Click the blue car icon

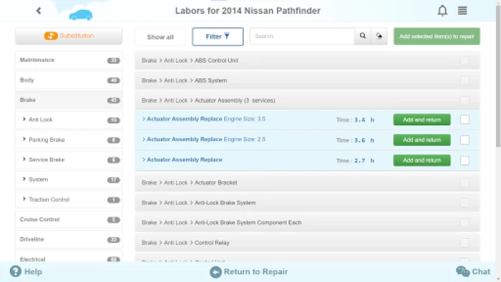(81, 15)
